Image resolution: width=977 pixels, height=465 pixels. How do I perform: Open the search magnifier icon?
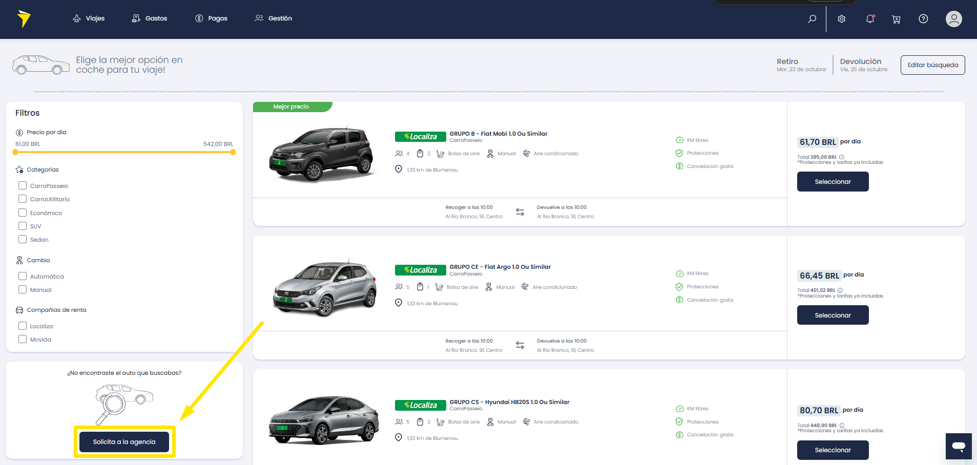(x=812, y=19)
